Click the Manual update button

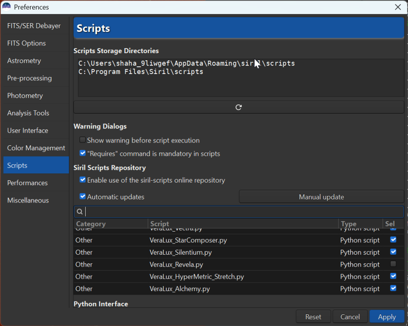[321, 196]
